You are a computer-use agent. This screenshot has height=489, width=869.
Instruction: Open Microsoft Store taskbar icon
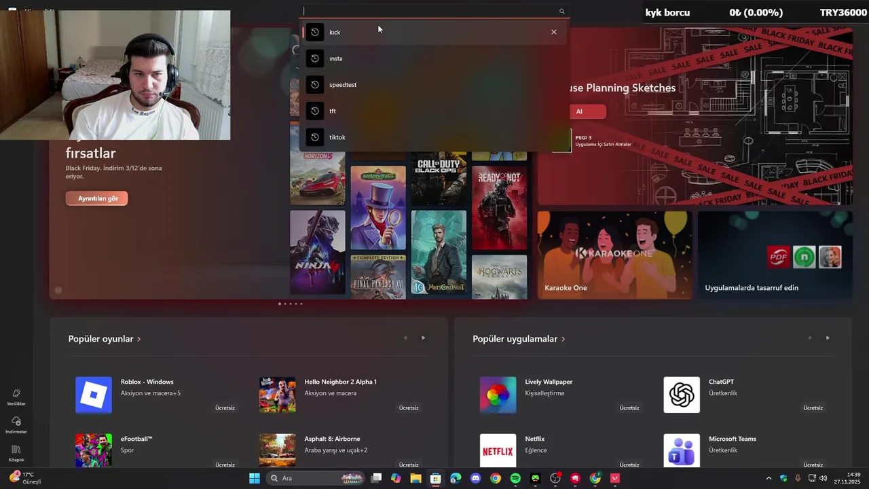coord(436,478)
